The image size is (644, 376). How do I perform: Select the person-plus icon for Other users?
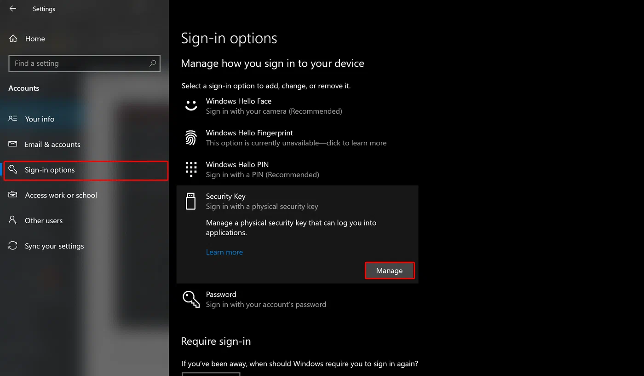13,220
